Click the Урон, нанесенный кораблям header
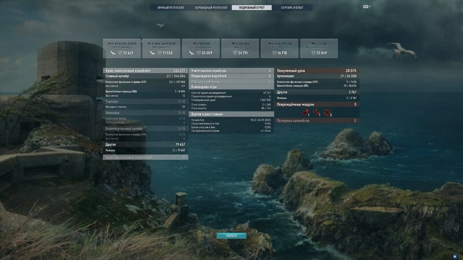 tap(146, 70)
